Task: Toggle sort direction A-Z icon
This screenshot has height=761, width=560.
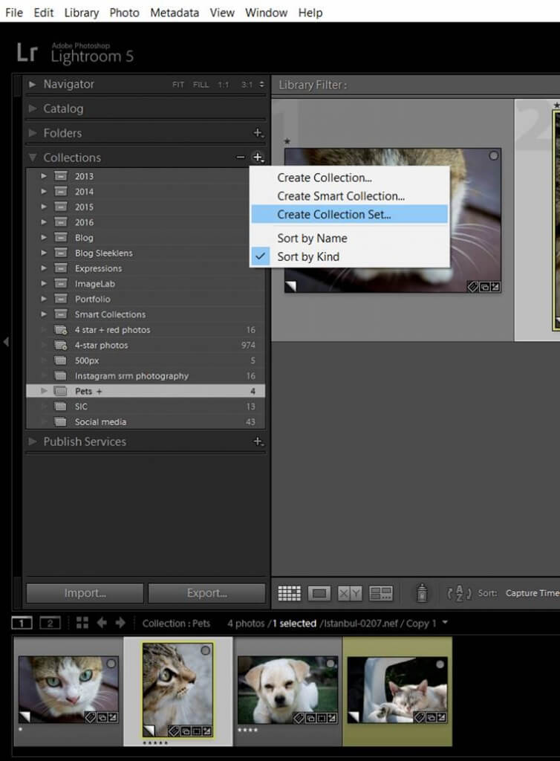Action: (x=459, y=593)
